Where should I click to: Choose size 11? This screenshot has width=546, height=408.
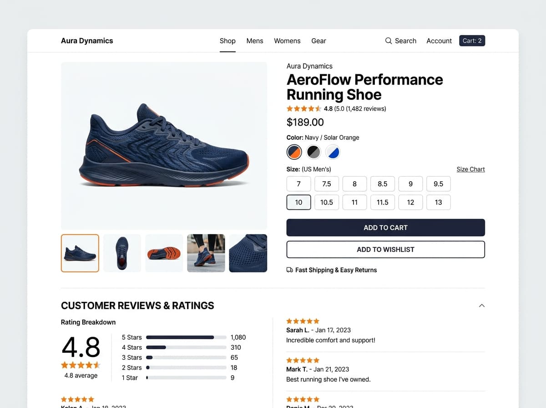354,202
